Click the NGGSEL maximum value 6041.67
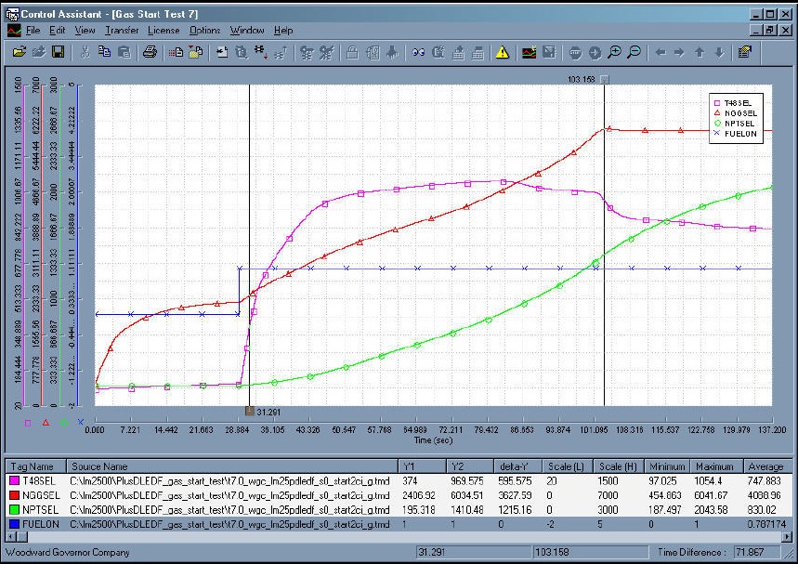This screenshot has width=798, height=564. point(714,495)
